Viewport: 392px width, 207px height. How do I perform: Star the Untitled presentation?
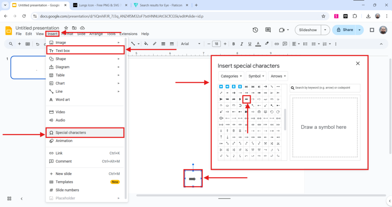click(x=66, y=28)
